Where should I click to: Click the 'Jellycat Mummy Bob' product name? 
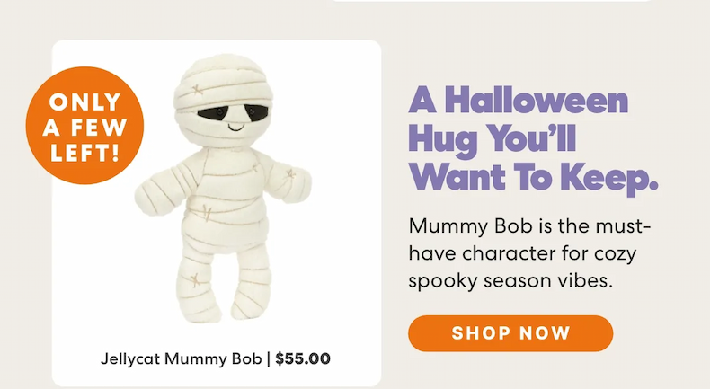pyautogui.click(x=182, y=358)
